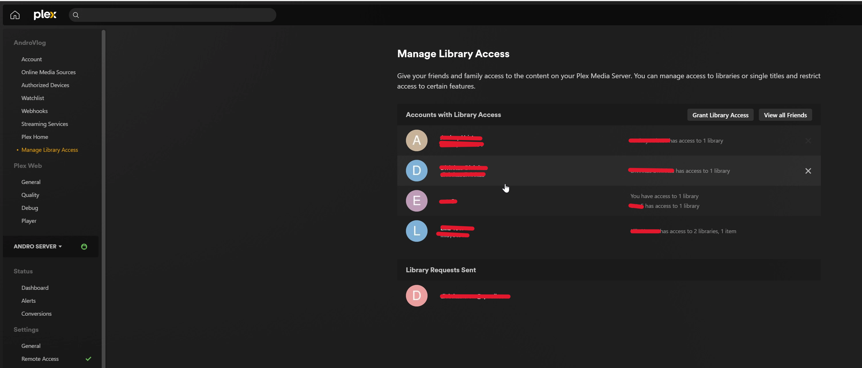Viewport: 862px width, 368px height.
Task: Open Streaming Services settings
Action: 44,124
